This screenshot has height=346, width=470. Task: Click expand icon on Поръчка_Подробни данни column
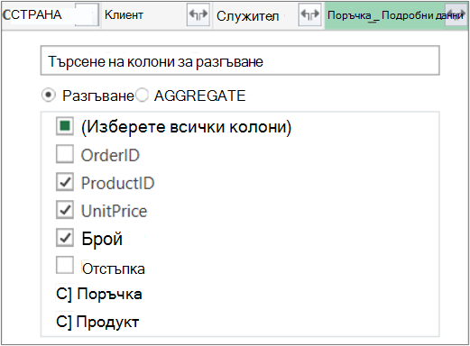click(456, 14)
